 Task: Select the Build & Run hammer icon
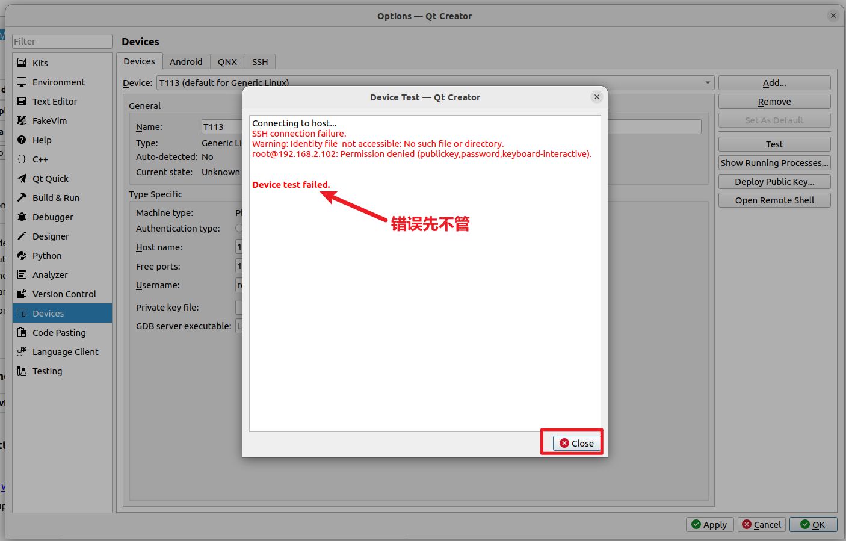(22, 197)
